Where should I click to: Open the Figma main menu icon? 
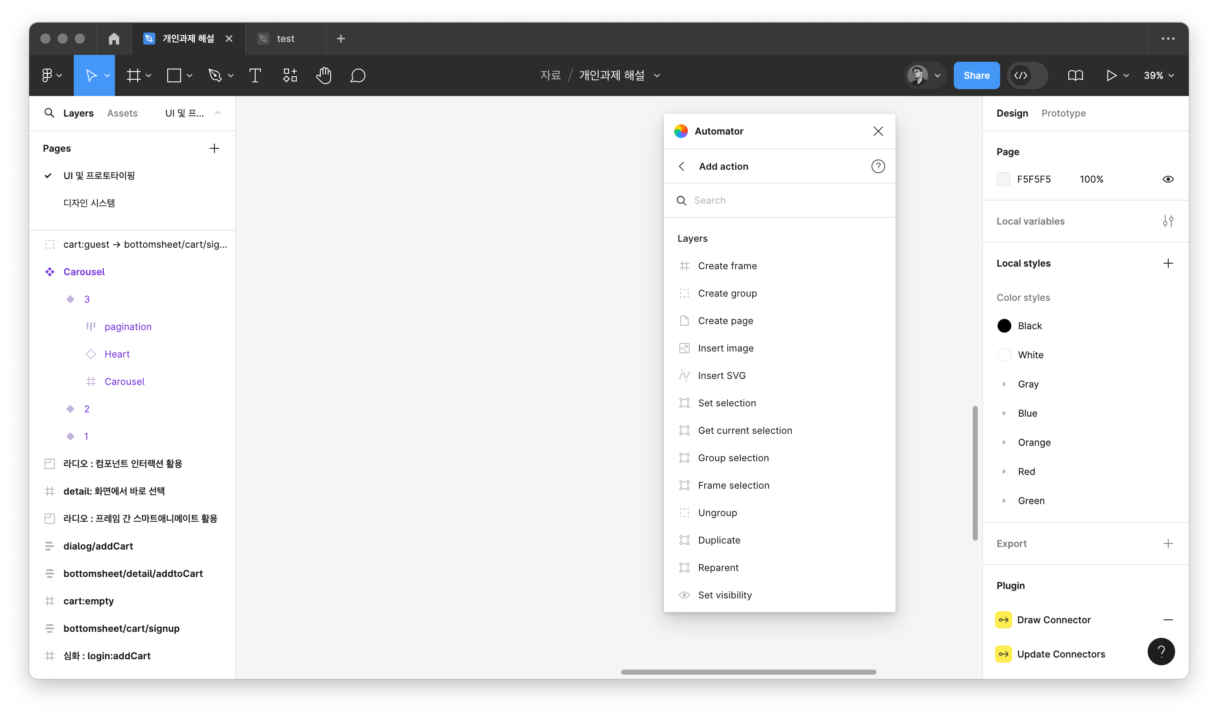(47, 75)
